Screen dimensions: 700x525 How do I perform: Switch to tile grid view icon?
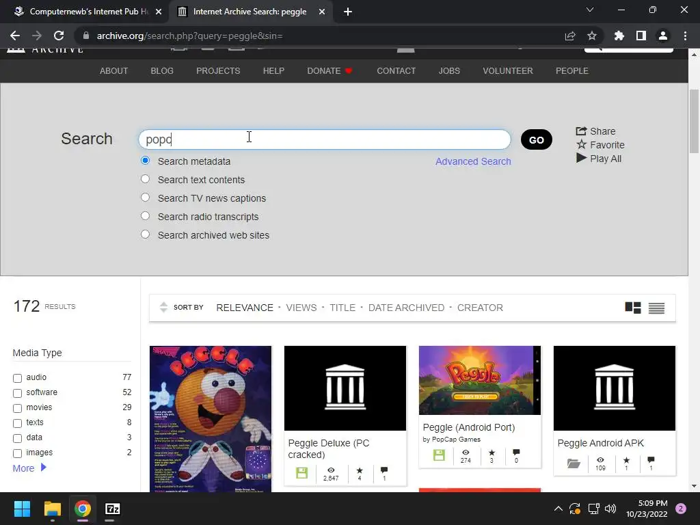click(x=633, y=308)
